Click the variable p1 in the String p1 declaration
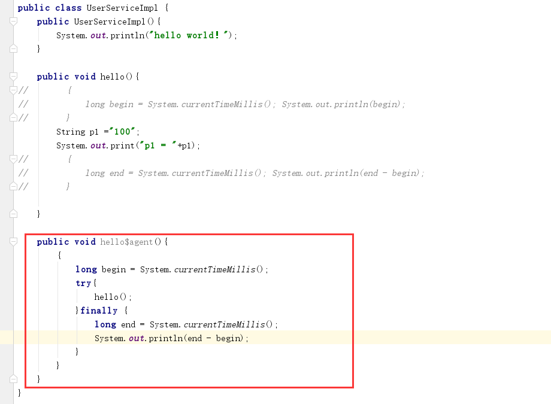Viewport: 551px width, 404px height. (94, 132)
